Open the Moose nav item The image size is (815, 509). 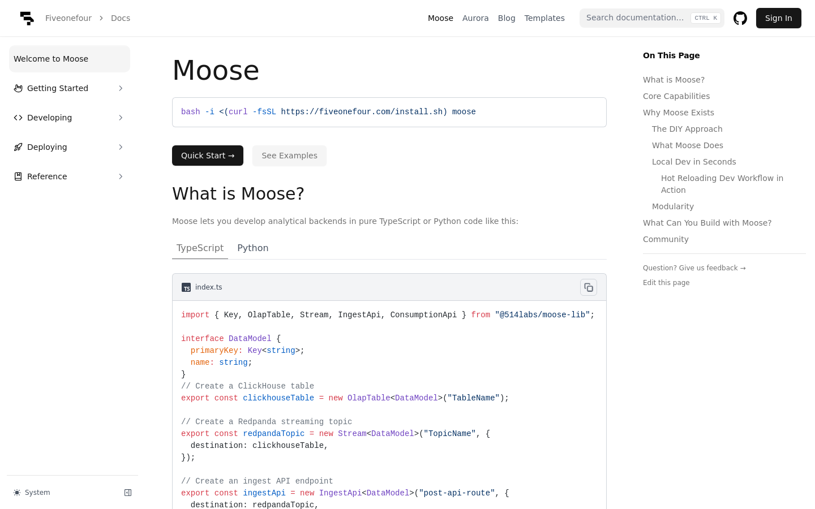point(440,18)
